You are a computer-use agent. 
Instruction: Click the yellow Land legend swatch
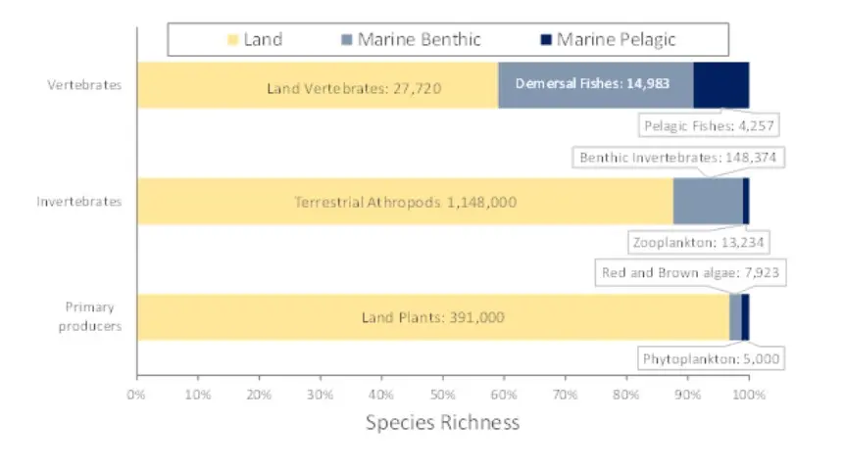[233, 40]
